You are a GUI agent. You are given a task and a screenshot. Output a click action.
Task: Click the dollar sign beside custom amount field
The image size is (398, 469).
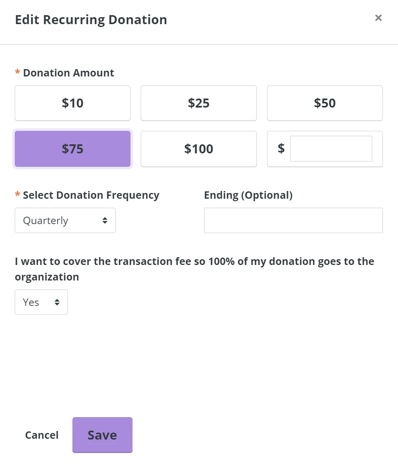click(x=281, y=149)
